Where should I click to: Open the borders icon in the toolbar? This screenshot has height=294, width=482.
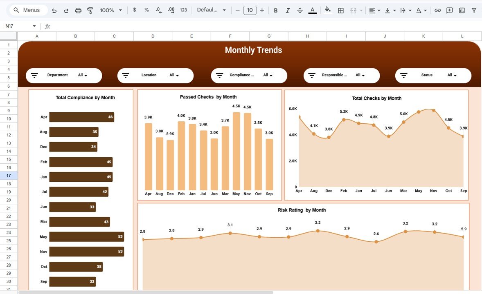click(x=341, y=10)
